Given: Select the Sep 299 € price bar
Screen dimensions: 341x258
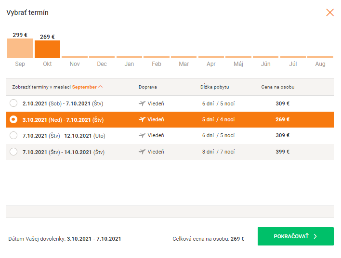Looking at the screenshot, I should 20,48.
